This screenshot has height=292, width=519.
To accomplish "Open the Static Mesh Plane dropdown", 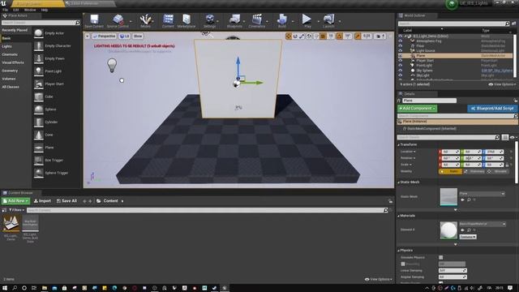I will click(482, 194).
